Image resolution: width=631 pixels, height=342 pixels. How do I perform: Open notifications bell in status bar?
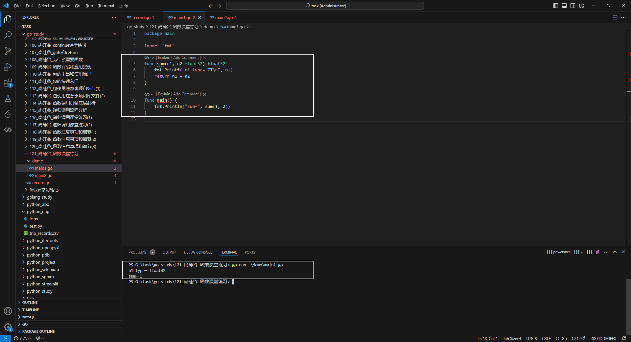pos(624,338)
